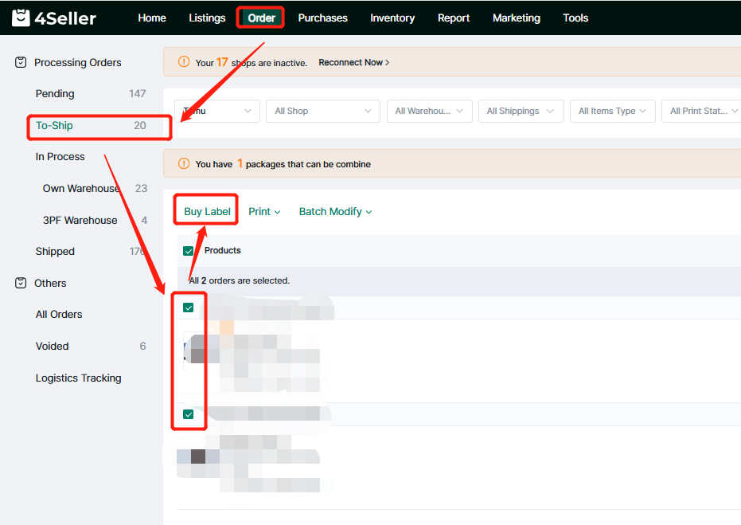Click the Buy Label button
This screenshot has width=741, height=525.
(207, 212)
